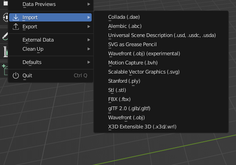Expand arrow next to Data Previews
The image size is (236, 165).
pos(89,4)
